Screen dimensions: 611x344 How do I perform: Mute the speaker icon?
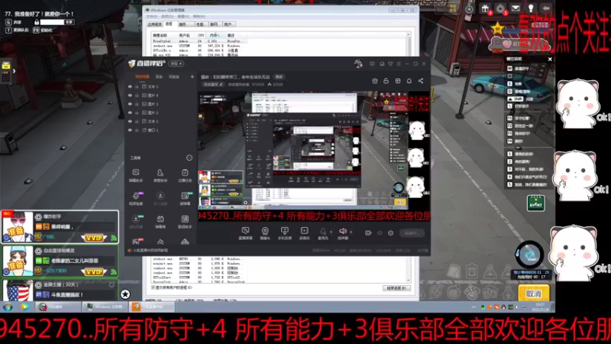click(342, 231)
